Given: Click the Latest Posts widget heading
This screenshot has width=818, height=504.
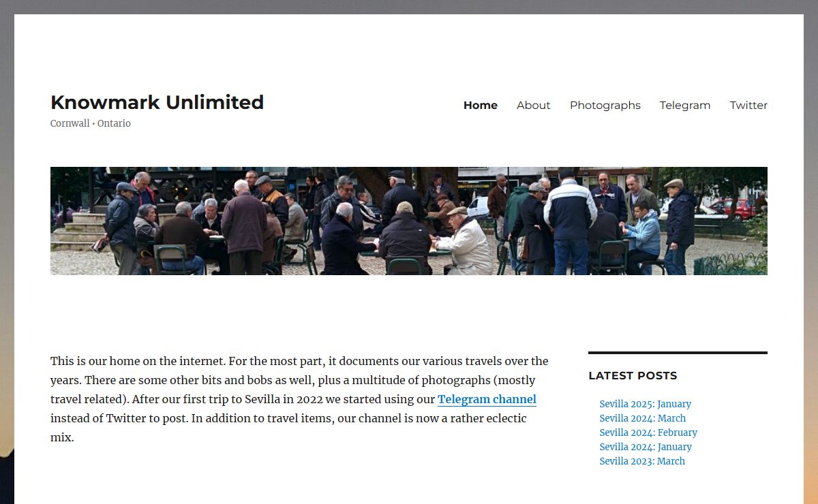Looking at the screenshot, I should [x=633, y=375].
